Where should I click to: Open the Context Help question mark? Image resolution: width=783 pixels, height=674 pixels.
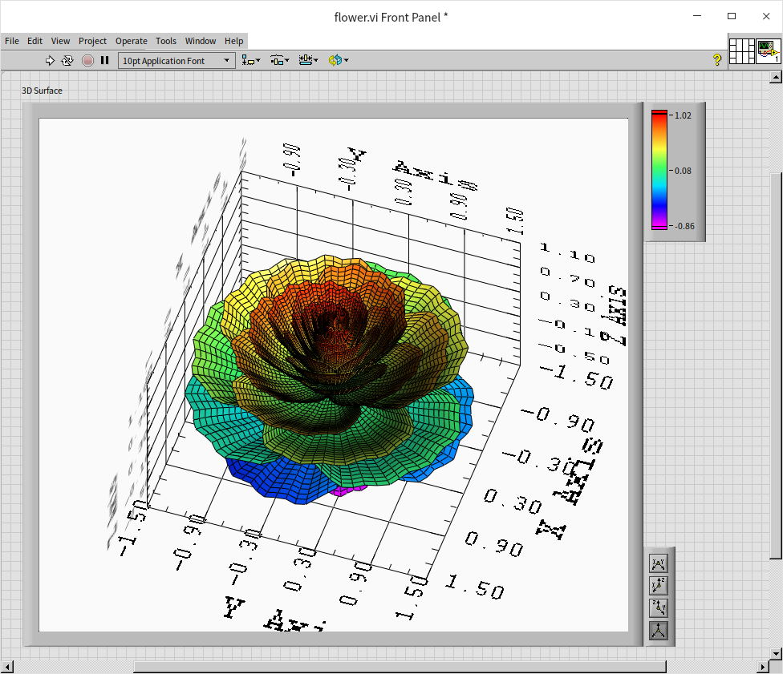pos(717,60)
